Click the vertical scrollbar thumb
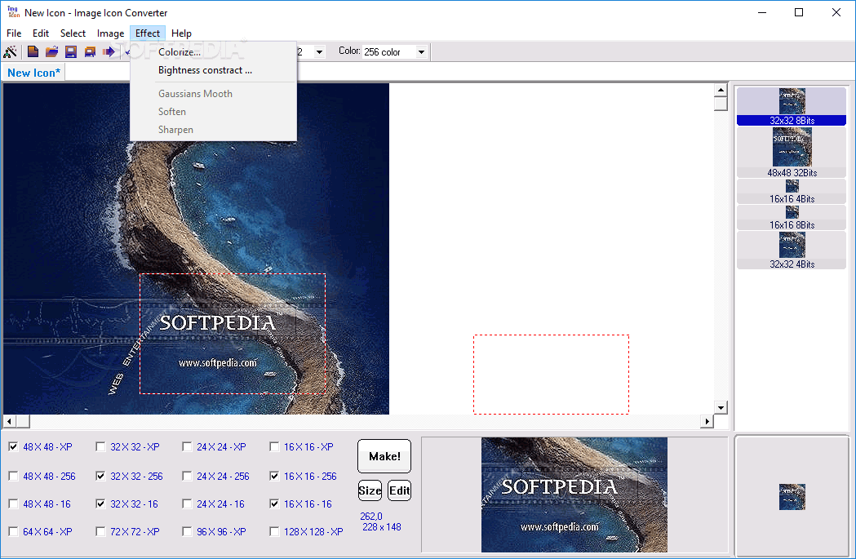 (x=721, y=104)
